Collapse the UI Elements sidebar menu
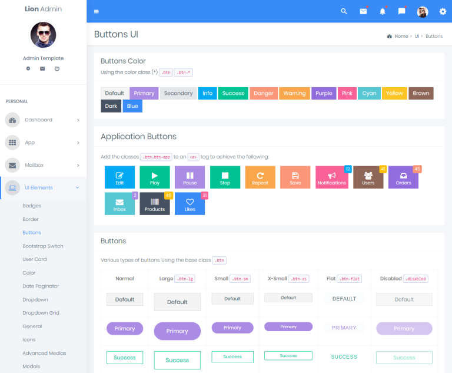This screenshot has width=452, height=373. [43, 187]
